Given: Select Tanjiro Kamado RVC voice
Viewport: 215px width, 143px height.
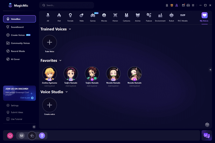Looking at the screenshot, I should click(71, 74).
